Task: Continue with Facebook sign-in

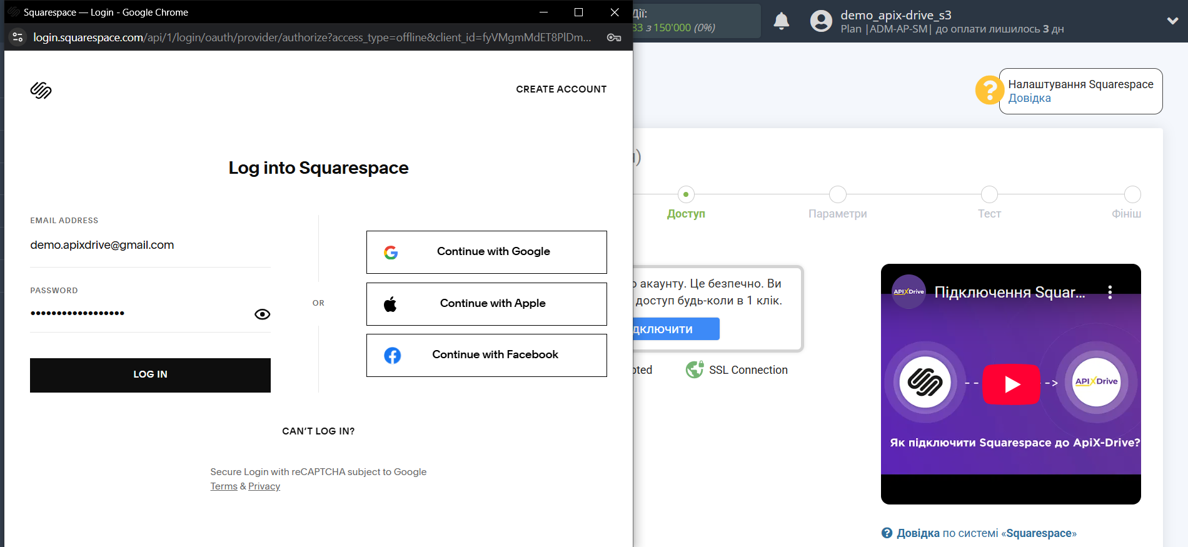Action: (486, 355)
